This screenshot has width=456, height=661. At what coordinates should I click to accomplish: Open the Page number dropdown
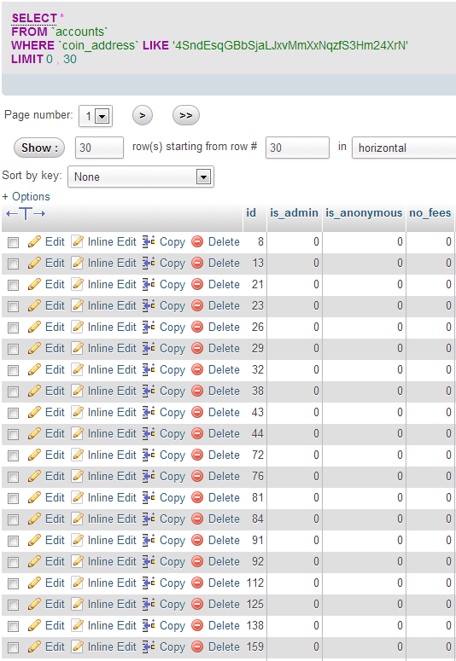pos(96,116)
